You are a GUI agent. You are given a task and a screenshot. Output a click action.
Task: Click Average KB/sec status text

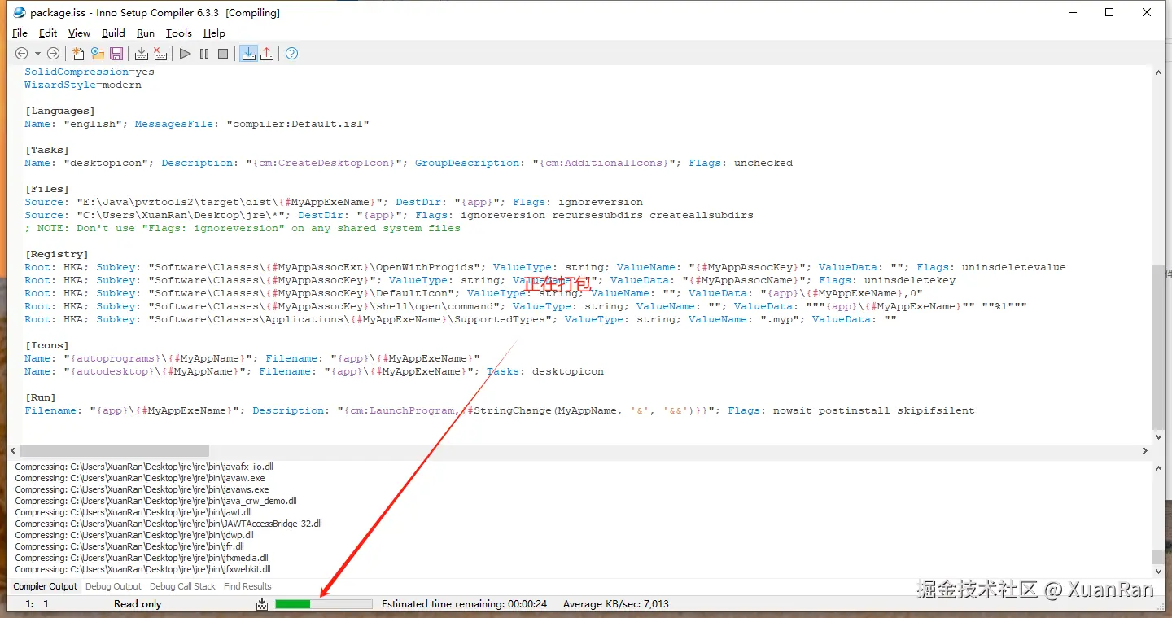coord(616,604)
